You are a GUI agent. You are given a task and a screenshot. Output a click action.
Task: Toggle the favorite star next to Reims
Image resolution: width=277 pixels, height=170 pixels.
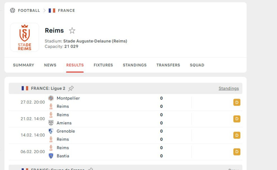pos(72,30)
